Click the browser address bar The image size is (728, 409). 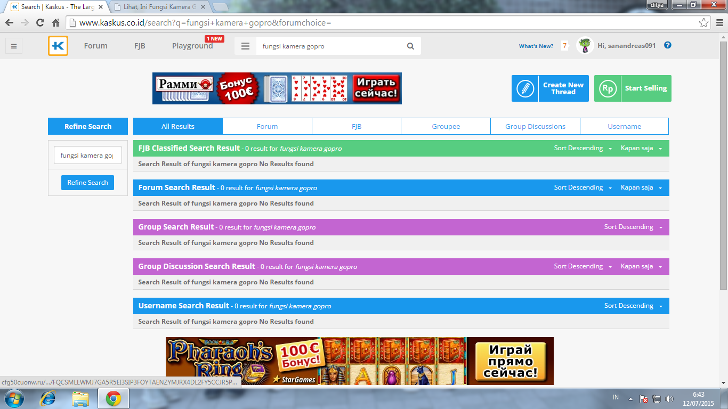coord(382,23)
